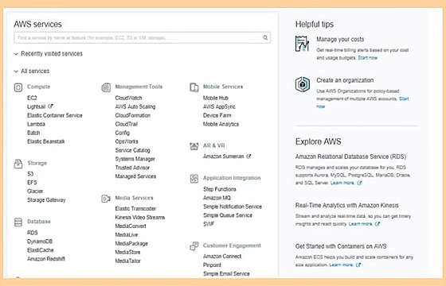This screenshot has height=286, width=446.
Task: Click the Application Integration category icon
Action: [x=194, y=179]
